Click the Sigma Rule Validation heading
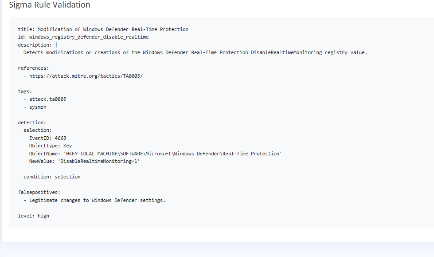 (50, 5)
